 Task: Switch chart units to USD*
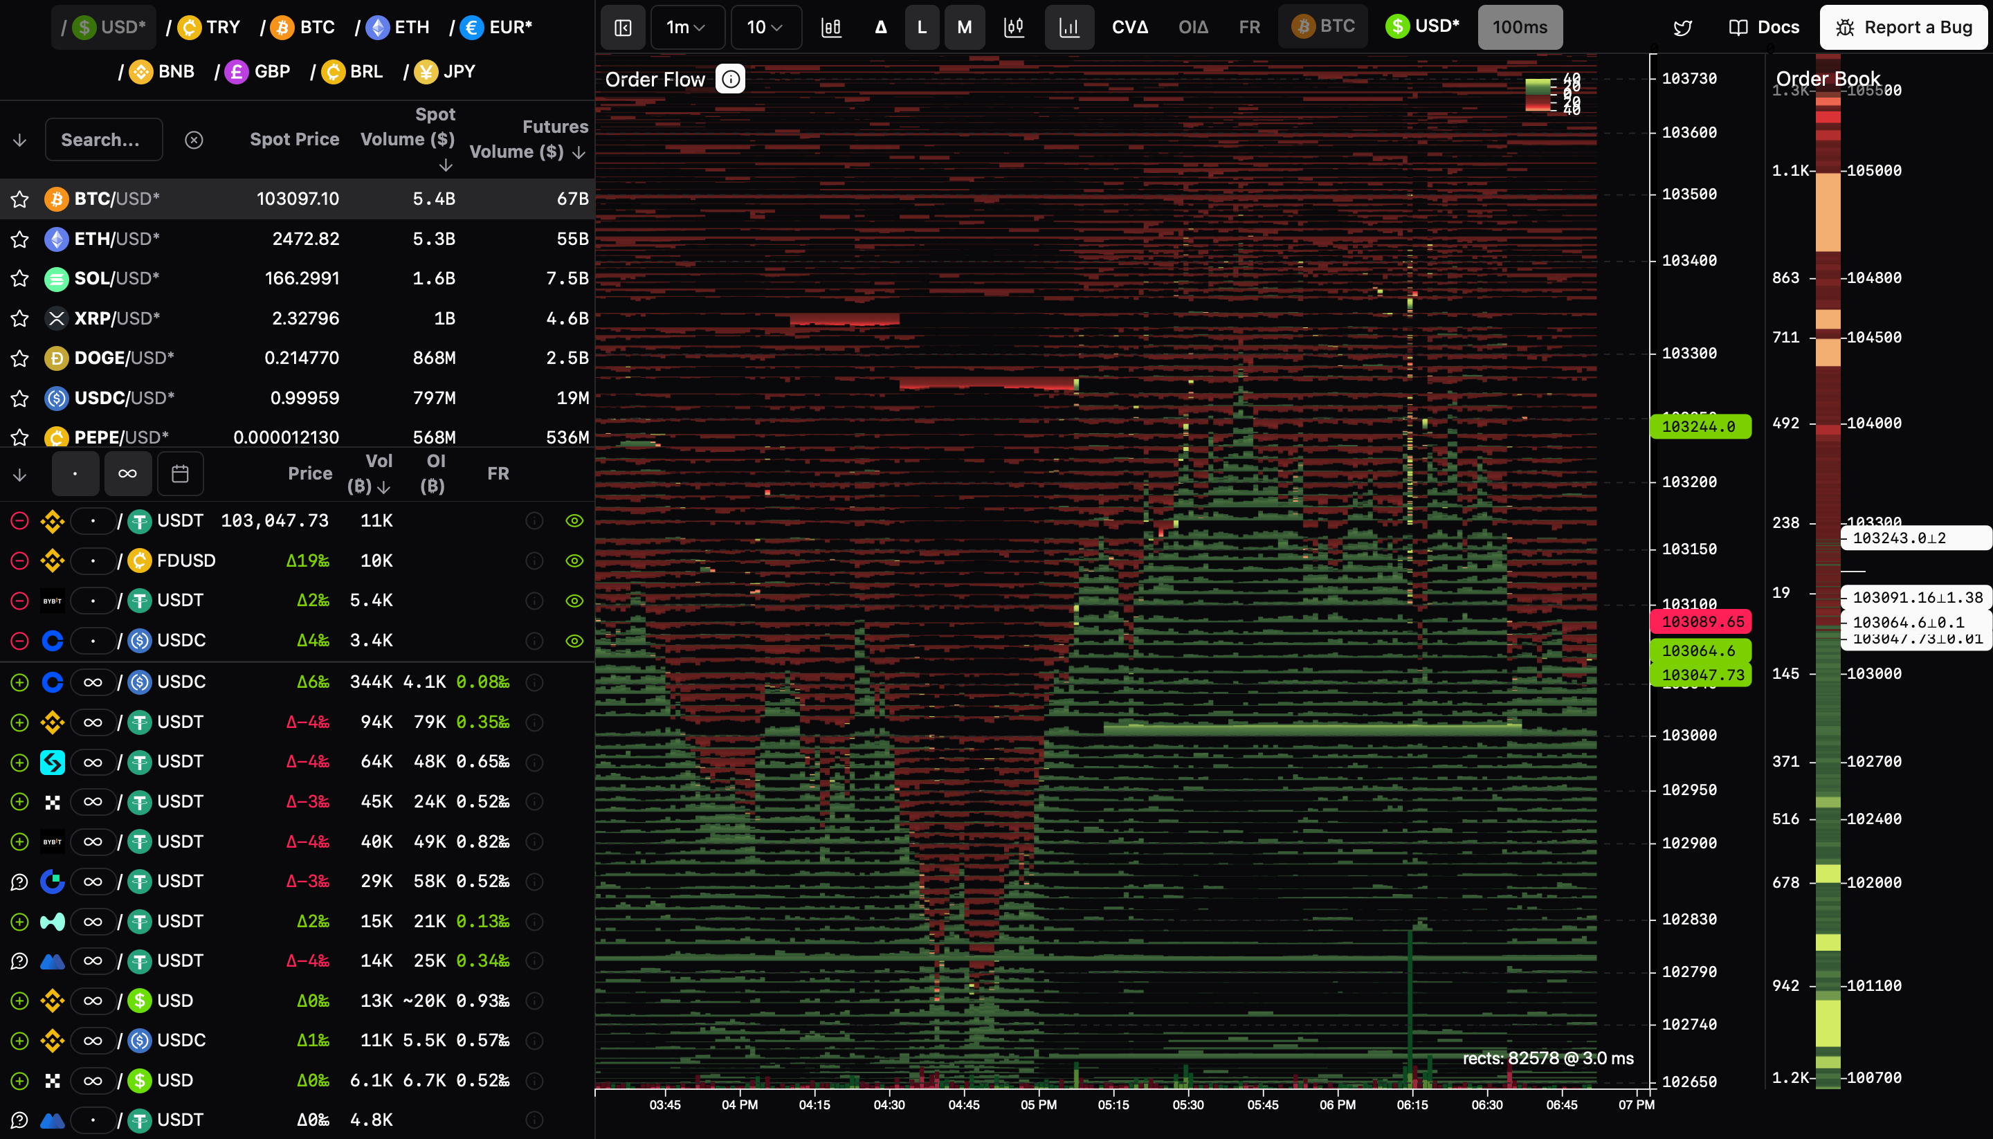(1423, 26)
